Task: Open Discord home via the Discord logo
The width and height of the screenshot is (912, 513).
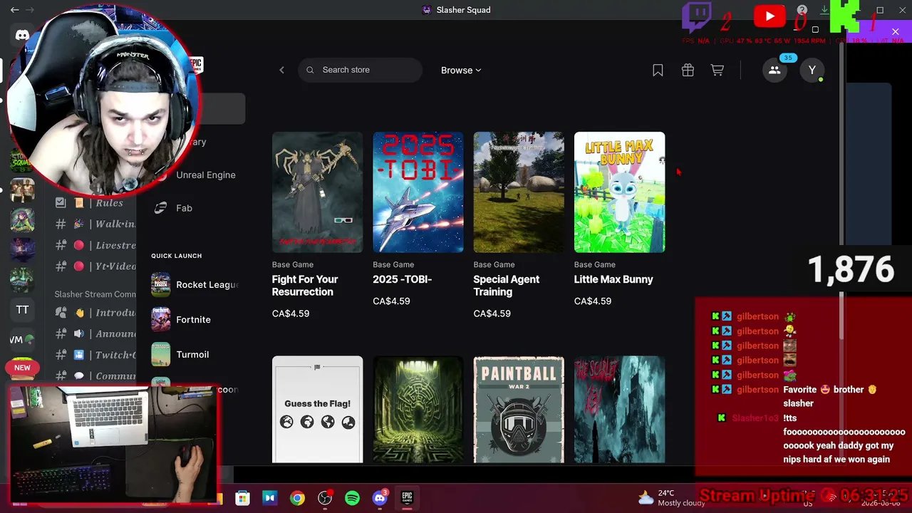Action: (22, 35)
